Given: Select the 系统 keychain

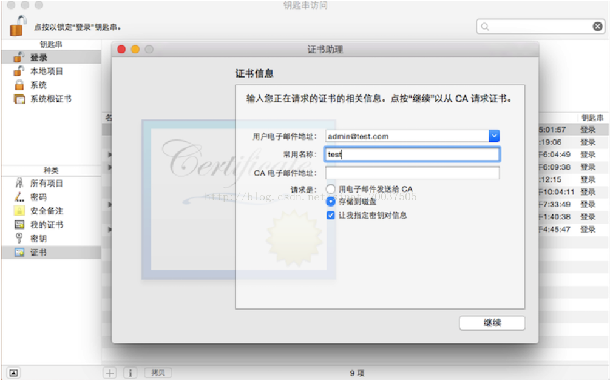Looking at the screenshot, I should coord(52,85).
